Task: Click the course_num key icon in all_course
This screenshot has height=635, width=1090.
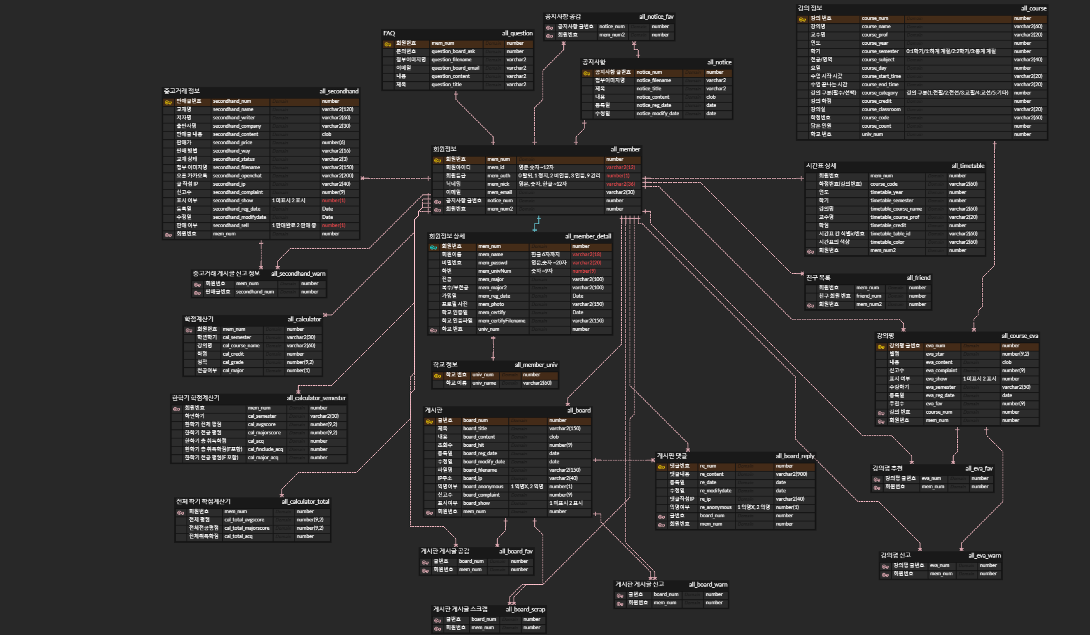Action: pos(802,19)
